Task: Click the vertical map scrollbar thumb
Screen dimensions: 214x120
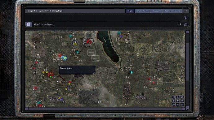Action: (x=187, y=62)
